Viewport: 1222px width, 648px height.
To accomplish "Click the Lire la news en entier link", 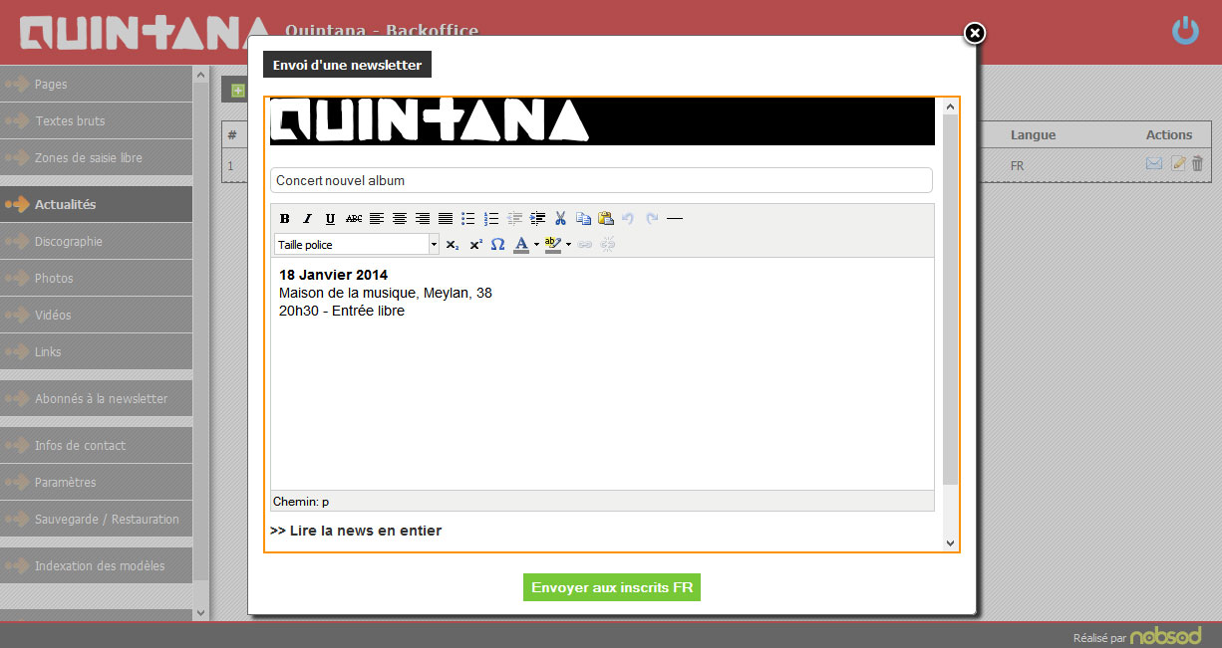I will coord(356,531).
